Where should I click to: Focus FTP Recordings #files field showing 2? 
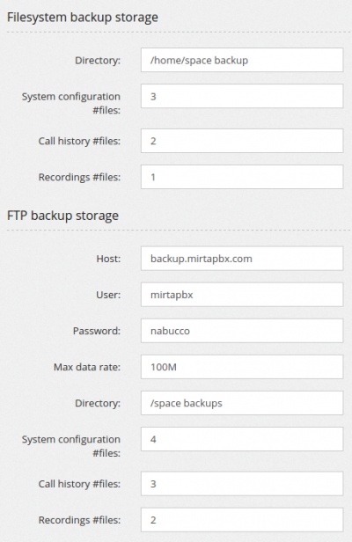coord(242,520)
